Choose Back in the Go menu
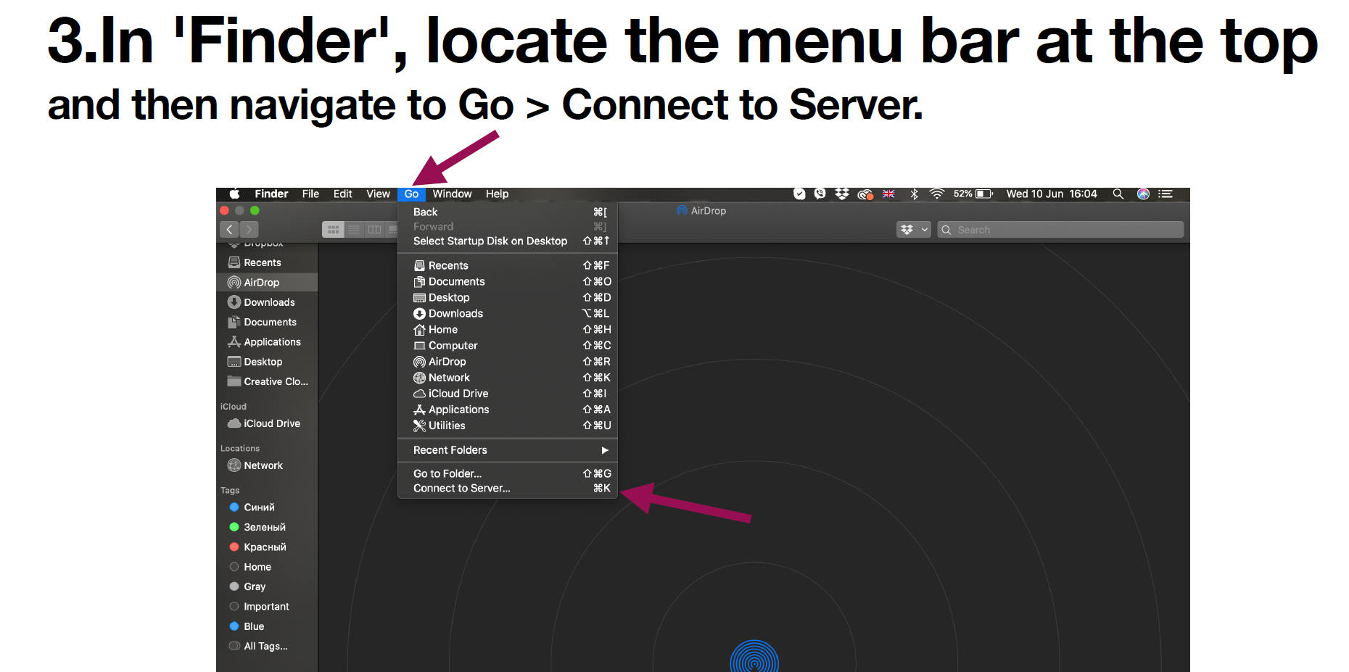The height and width of the screenshot is (672, 1349). point(508,212)
